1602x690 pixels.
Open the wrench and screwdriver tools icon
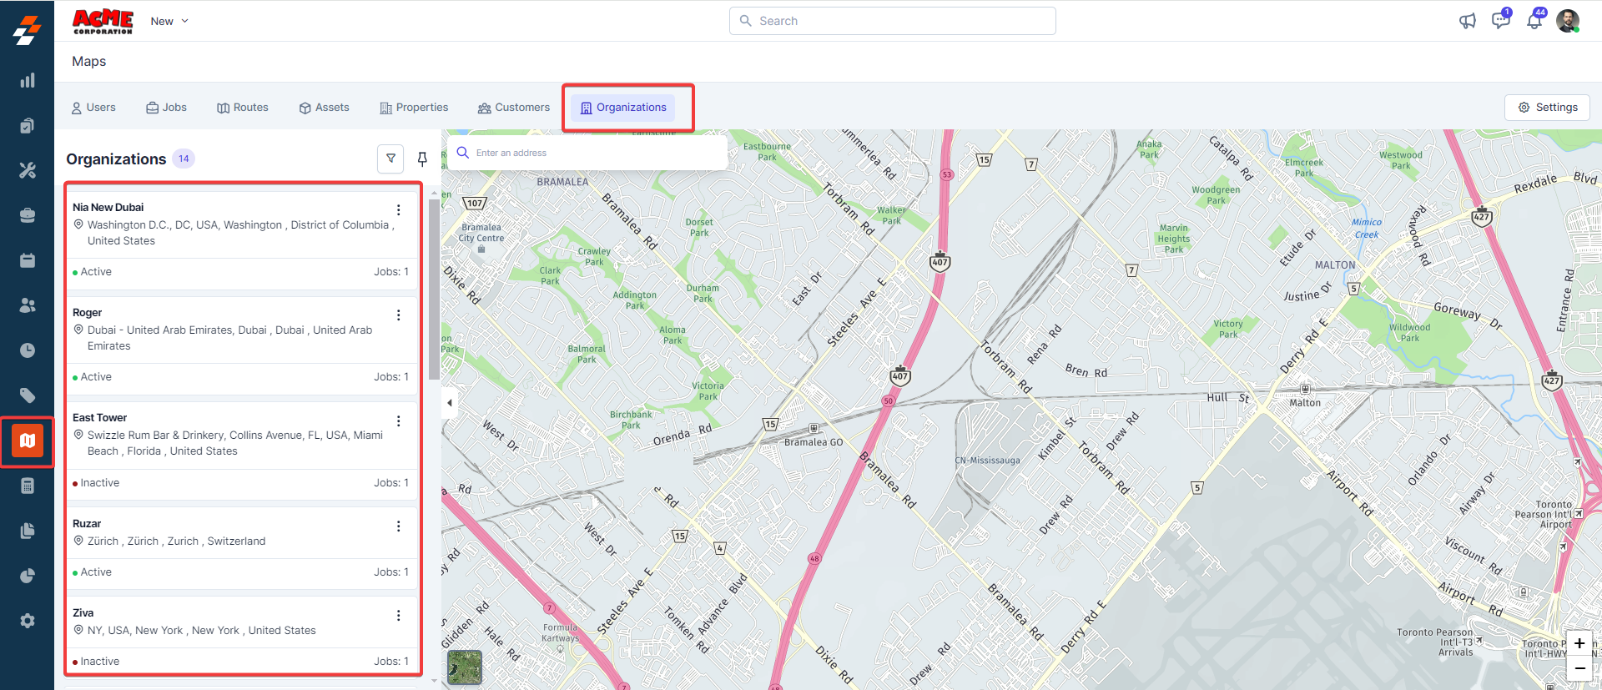(28, 170)
